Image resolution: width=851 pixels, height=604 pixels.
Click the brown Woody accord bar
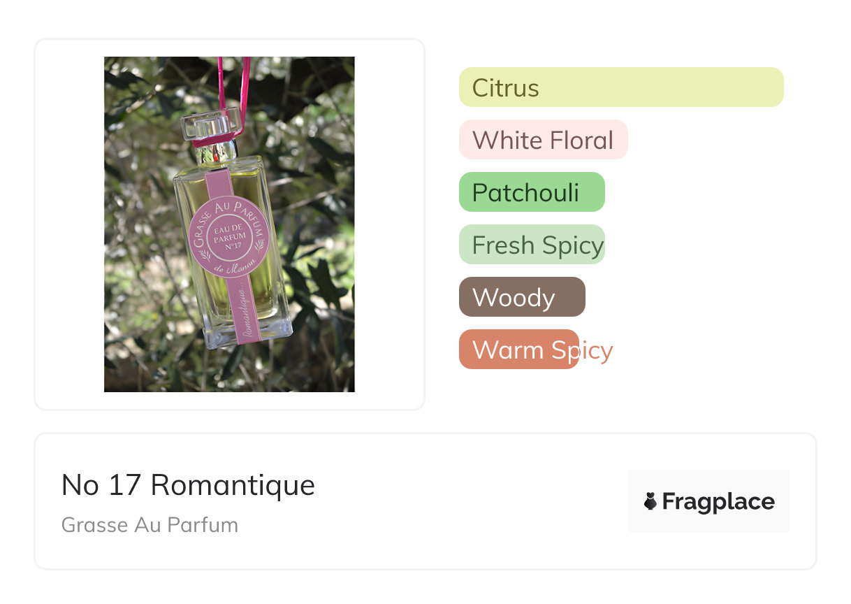pyautogui.click(x=521, y=297)
